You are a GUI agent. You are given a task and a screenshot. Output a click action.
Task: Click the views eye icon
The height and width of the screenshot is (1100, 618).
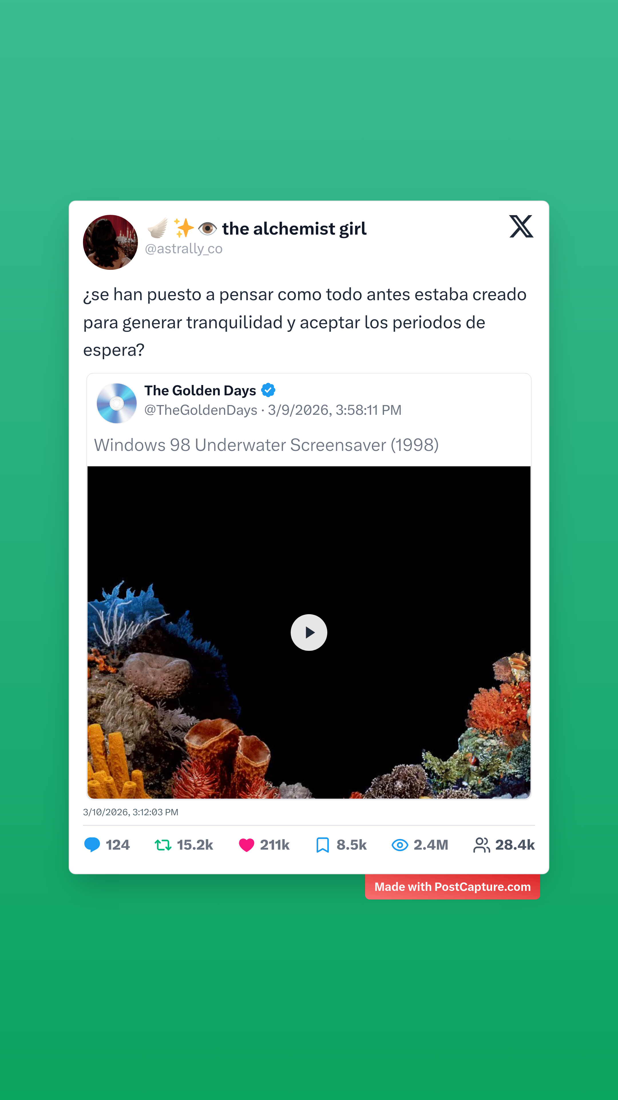400,845
